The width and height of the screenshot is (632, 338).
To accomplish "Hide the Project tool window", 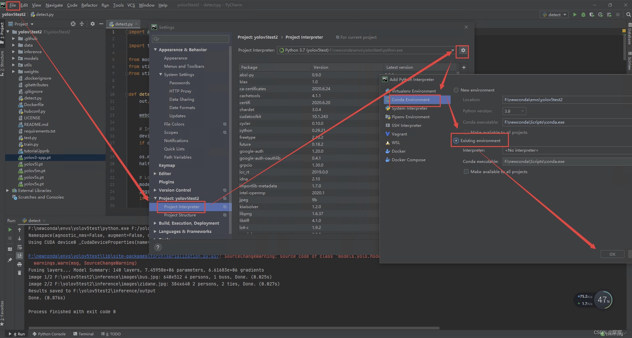I will click(x=101, y=24).
